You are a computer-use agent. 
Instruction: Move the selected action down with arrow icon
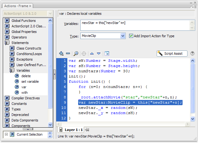(x=99, y=54)
